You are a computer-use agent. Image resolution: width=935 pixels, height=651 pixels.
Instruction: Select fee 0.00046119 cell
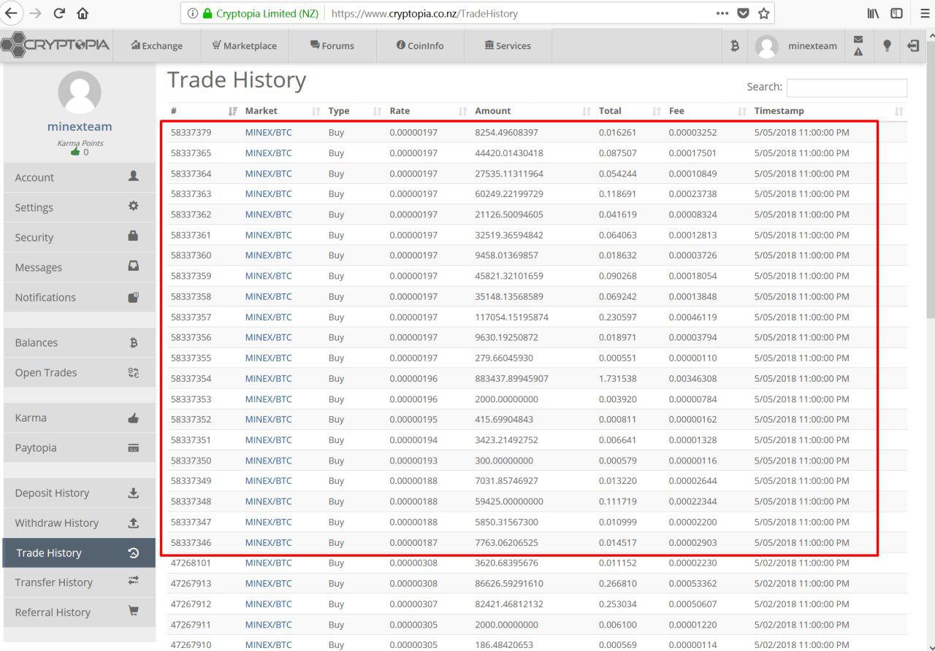[x=692, y=317]
